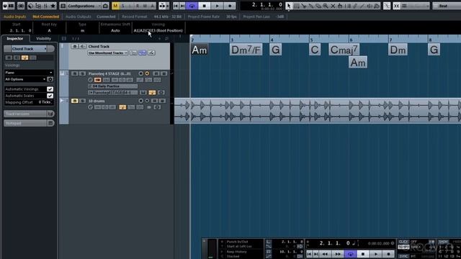Click the Voicing value in info line

click(x=158, y=30)
